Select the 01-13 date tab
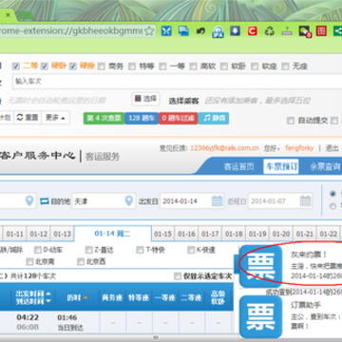The height and width of the screenshot is (342, 342). tap(62, 234)
